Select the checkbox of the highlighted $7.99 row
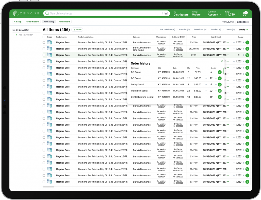Image resolution: width=261 pixels, height=200 pixels. [x=44, y=55]
